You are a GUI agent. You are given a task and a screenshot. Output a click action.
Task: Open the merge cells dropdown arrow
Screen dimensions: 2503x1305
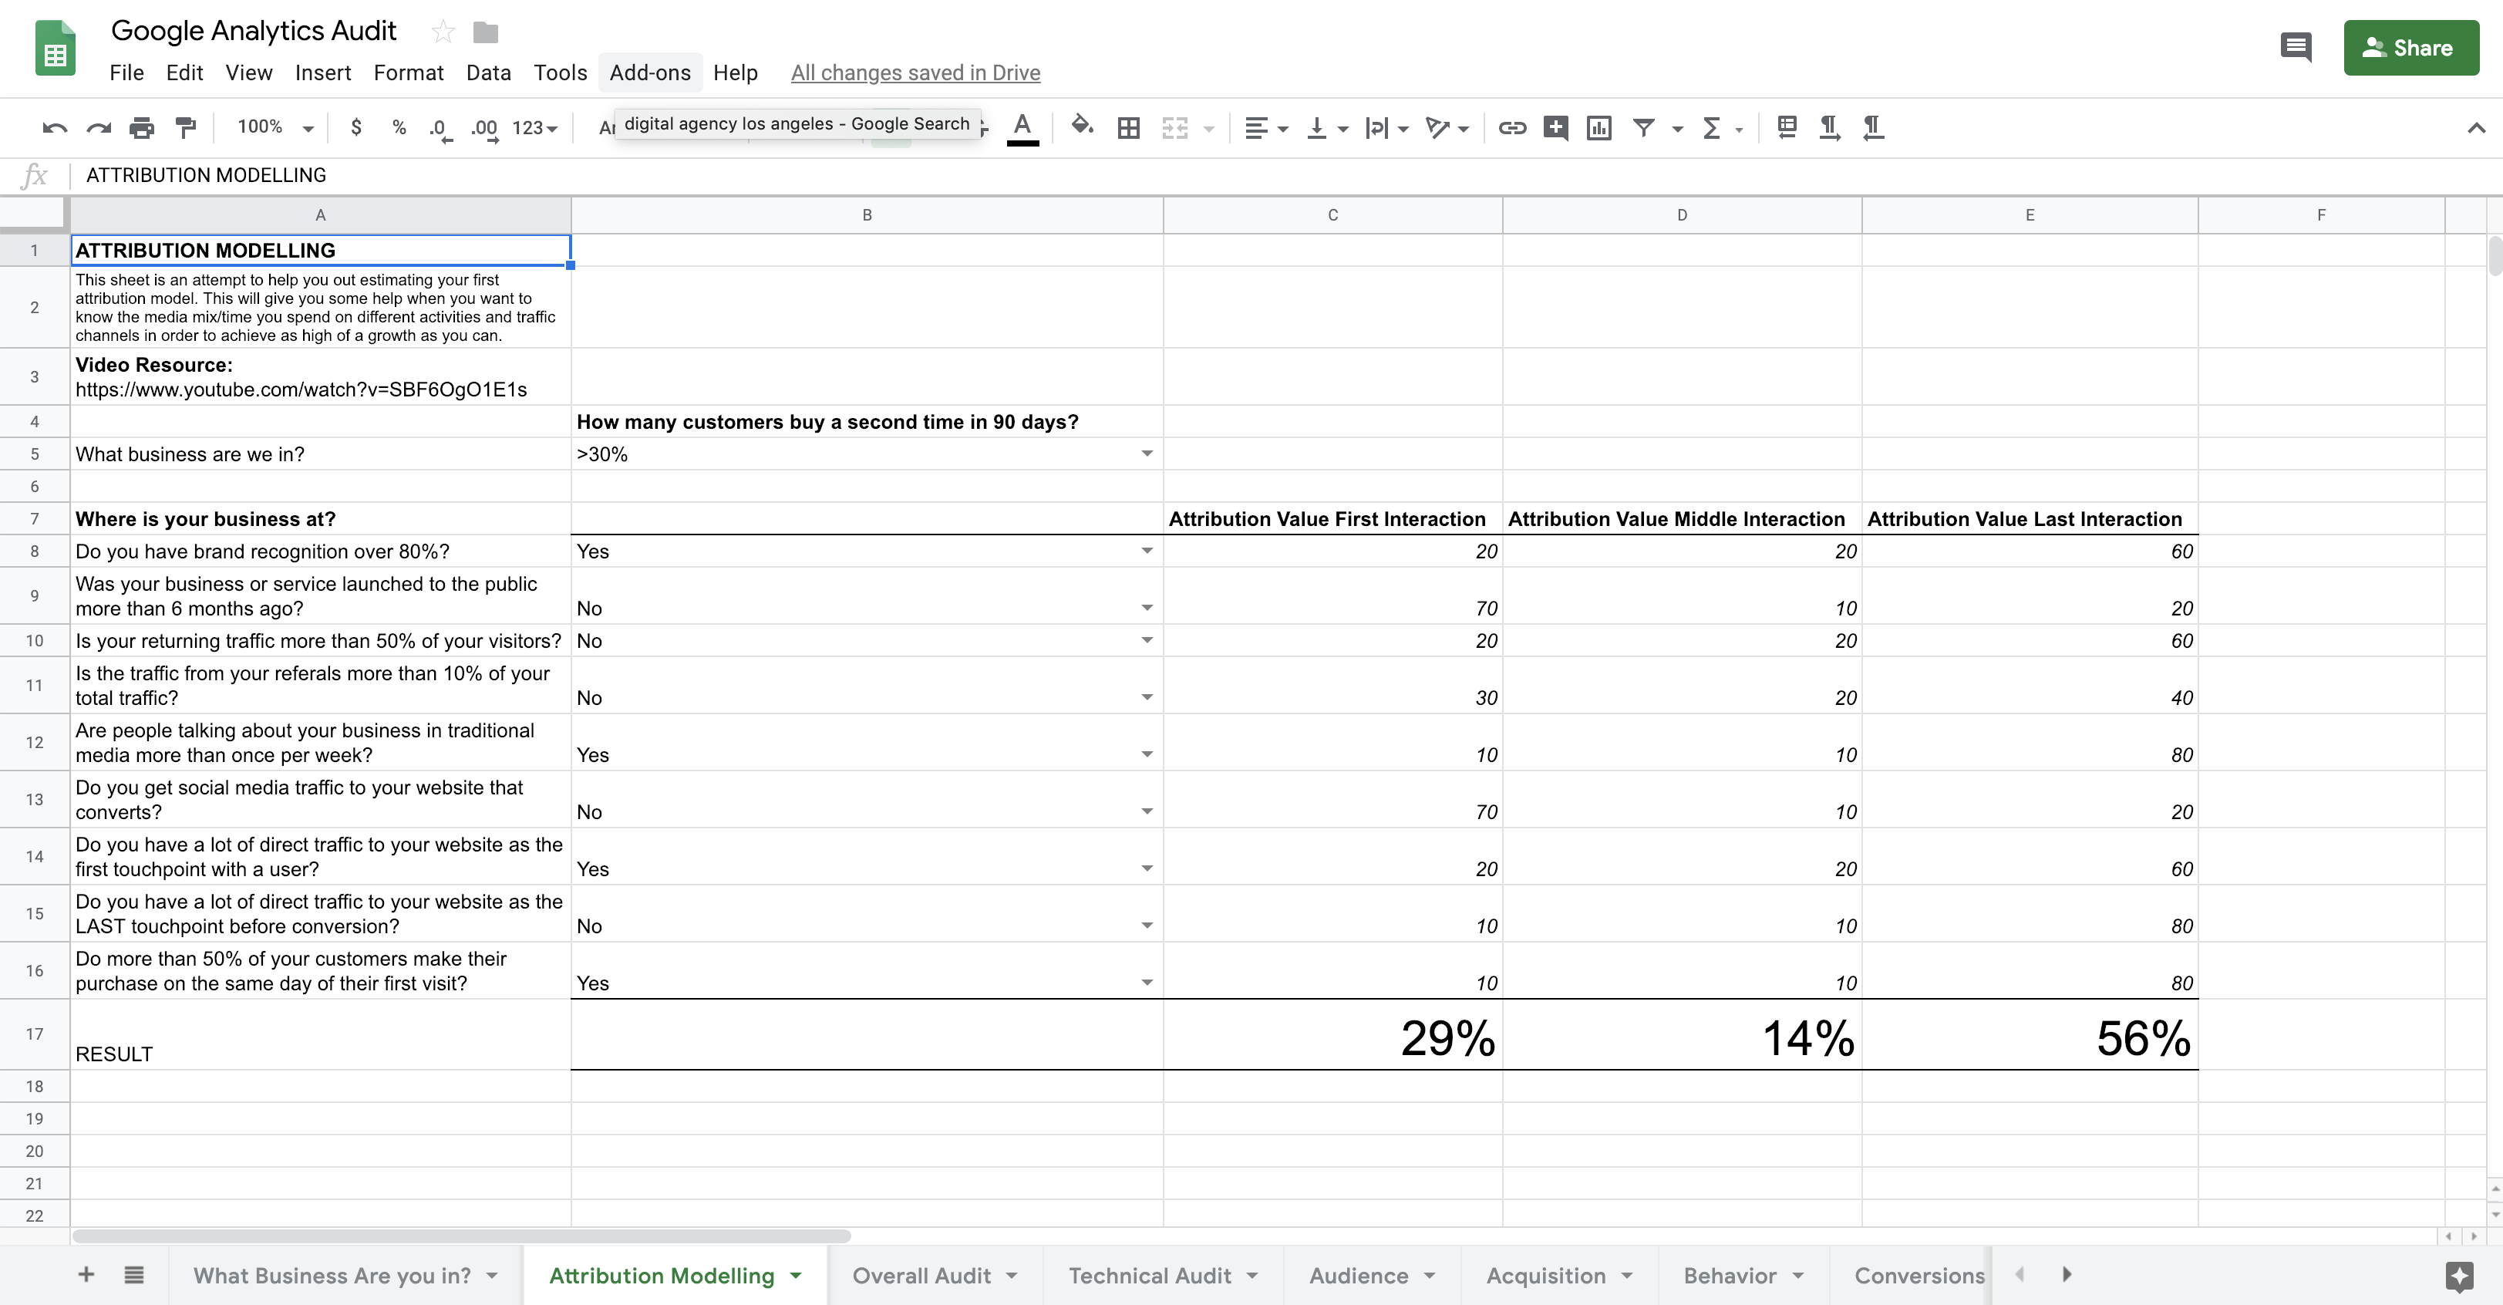(1209, 128)
